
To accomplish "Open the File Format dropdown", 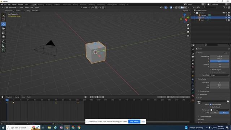I will tap(219, 110).
